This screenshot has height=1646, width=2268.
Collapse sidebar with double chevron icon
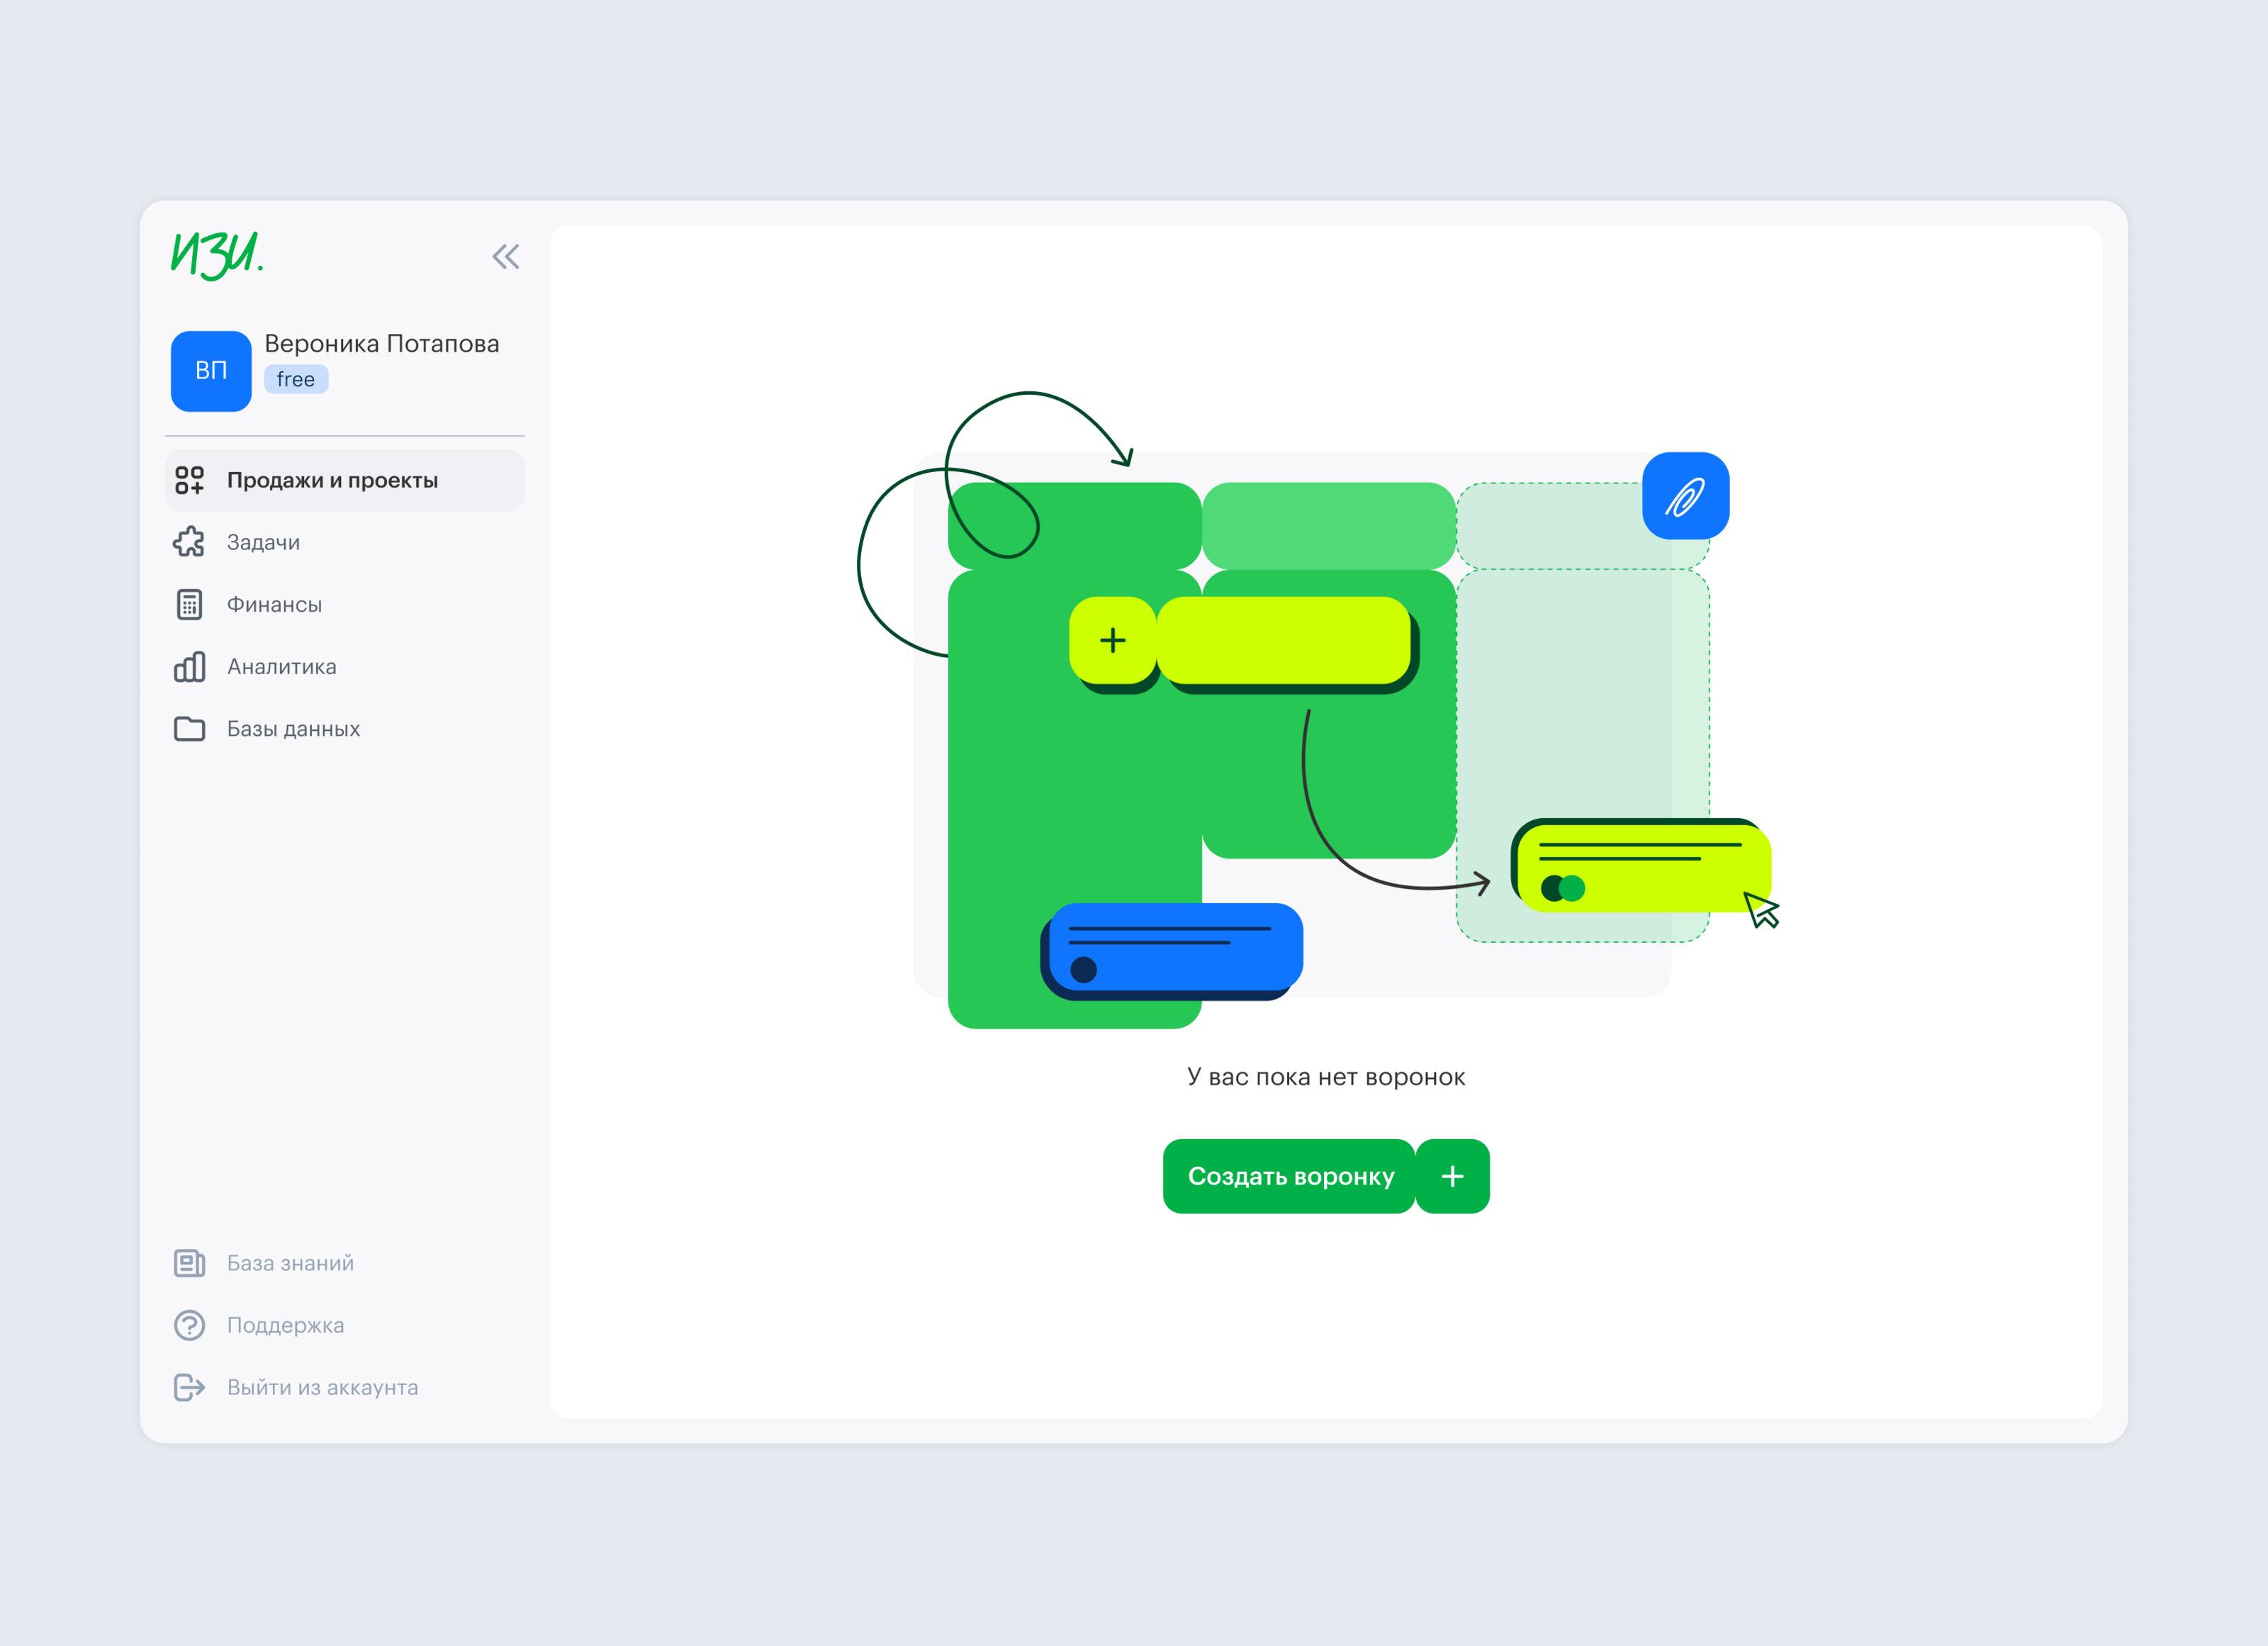tap(505, 257)
